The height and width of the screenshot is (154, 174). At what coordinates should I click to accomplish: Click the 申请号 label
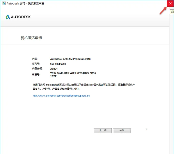pyautogui.click(x=36, y=75)
